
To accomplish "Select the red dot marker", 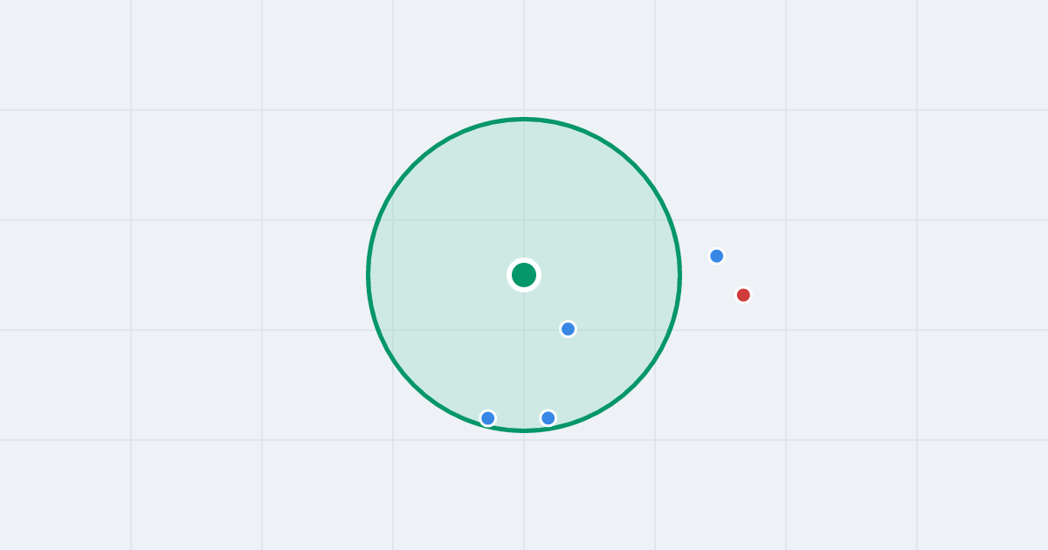I will point(743,295).
